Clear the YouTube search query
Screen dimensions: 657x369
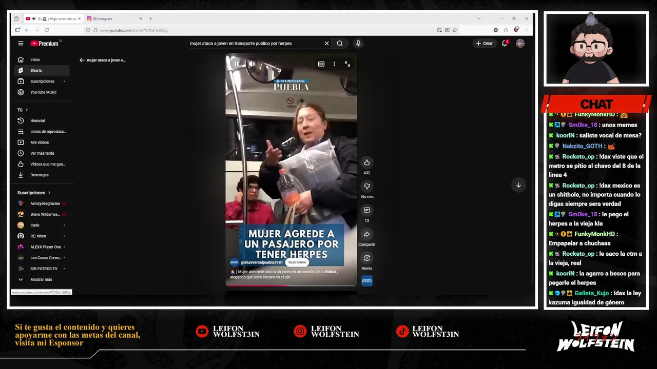point(326,44)
